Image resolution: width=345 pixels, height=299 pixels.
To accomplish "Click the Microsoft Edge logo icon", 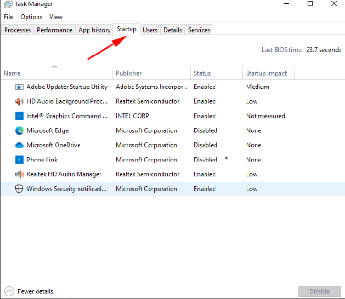I will (19, 130).
